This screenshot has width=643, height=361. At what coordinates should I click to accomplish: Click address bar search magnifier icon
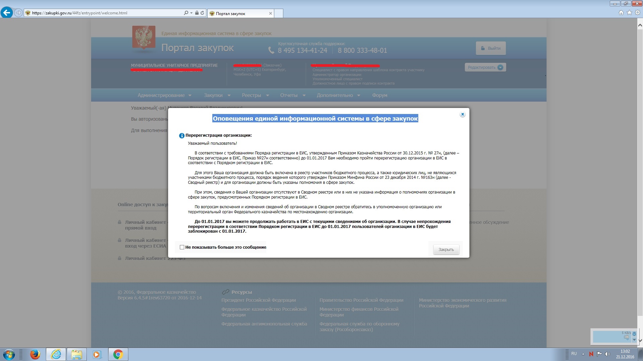[186, 13]
